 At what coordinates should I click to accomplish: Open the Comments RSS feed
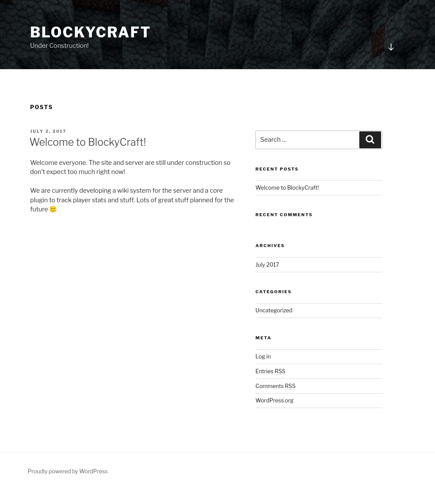275,386
